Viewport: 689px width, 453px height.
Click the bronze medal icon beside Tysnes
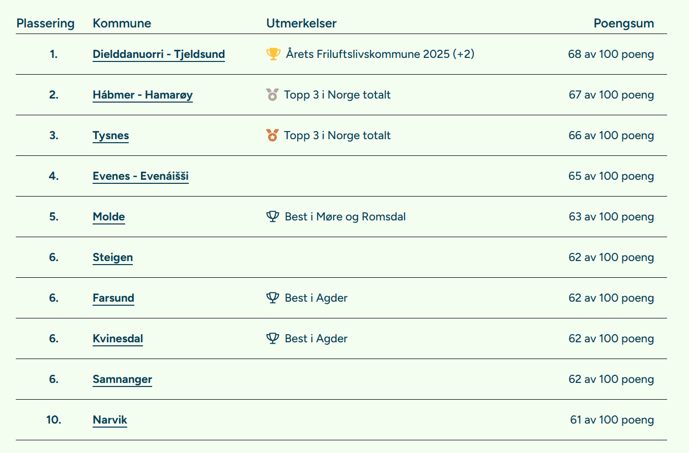pos(273,136)
